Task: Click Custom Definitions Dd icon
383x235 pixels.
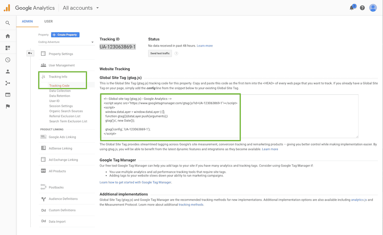Action: tap(44, 210)
